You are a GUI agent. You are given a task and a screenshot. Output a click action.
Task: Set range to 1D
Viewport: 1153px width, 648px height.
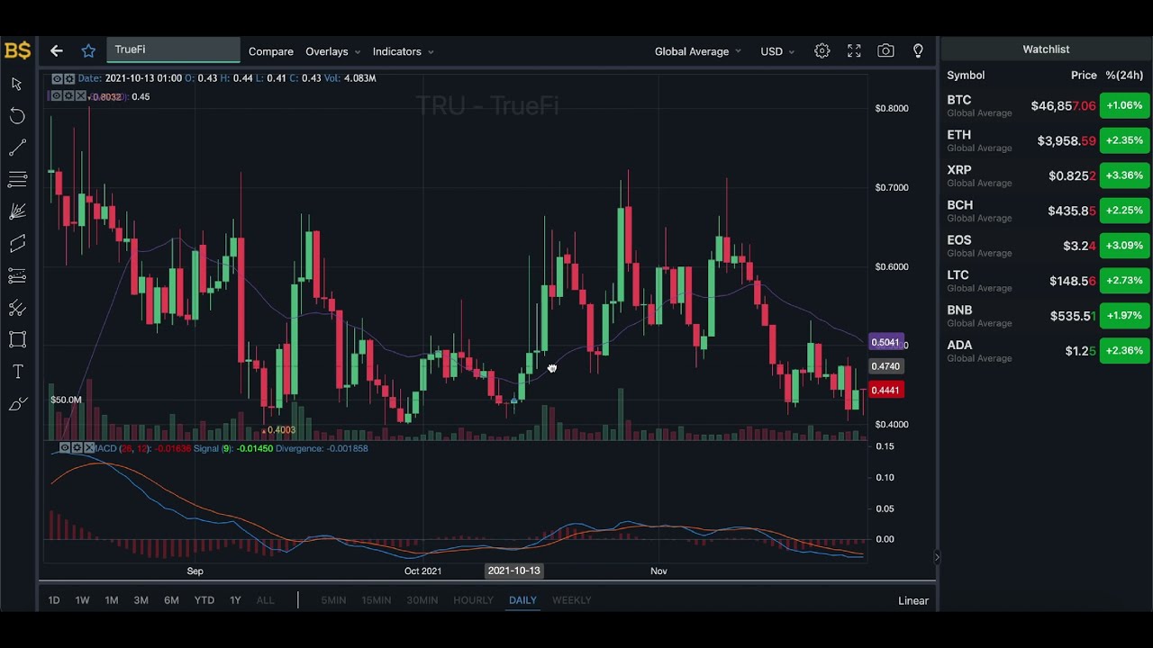(54, 600)
